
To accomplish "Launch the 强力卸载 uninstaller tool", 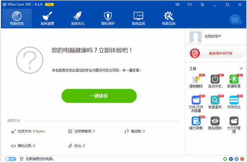I will tap(196, 123).
